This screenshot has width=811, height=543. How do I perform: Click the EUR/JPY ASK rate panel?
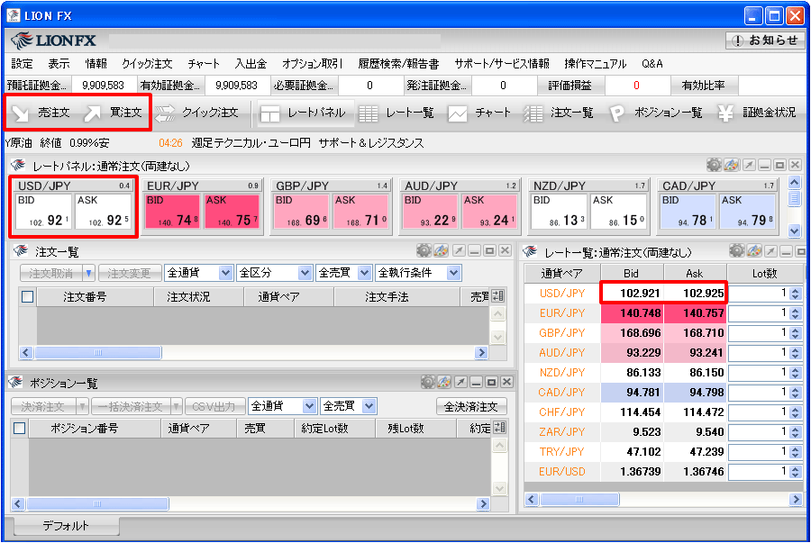click(x=232, y=211)
